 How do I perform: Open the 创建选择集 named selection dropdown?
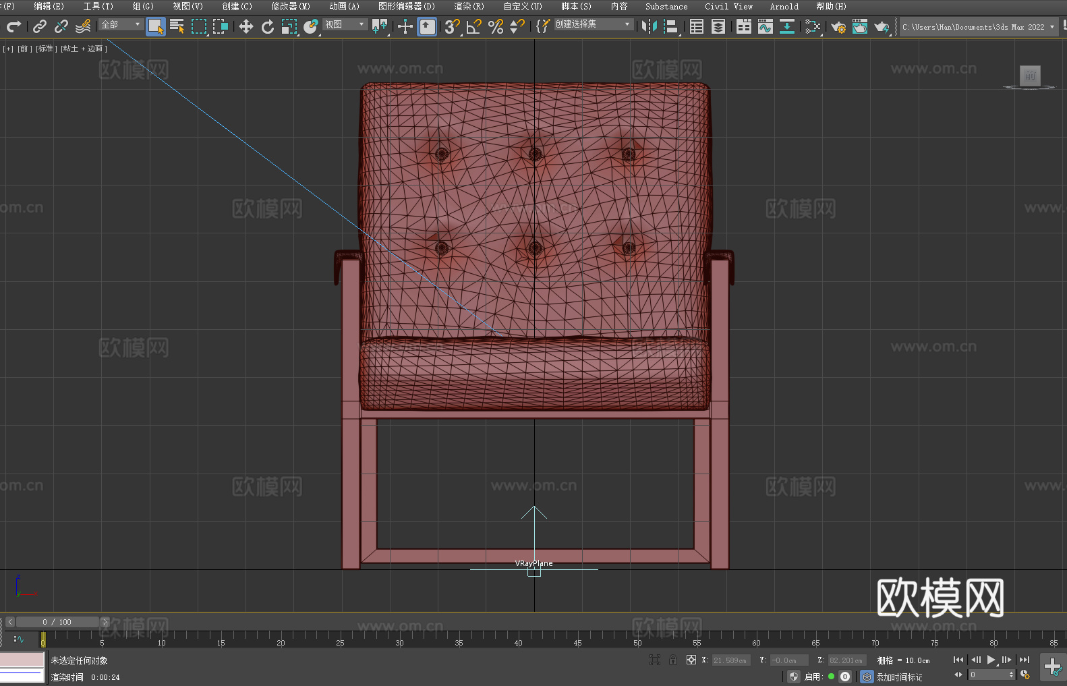click(x=594, y=24)
